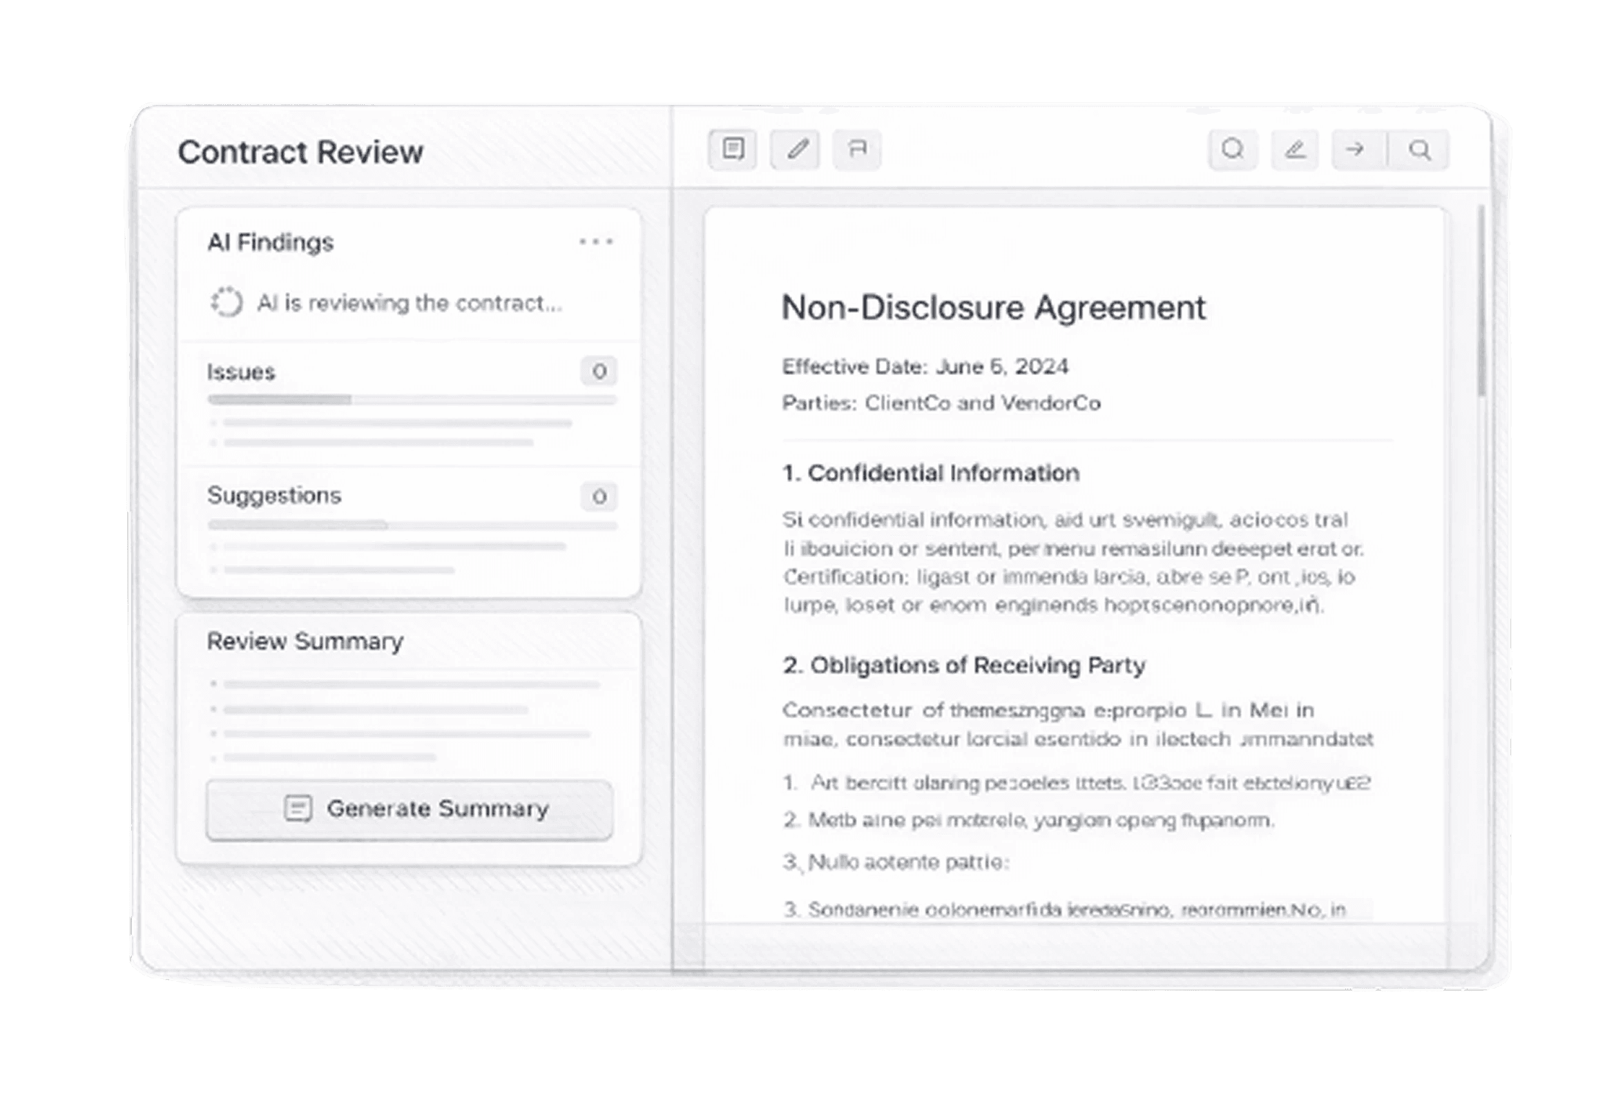Click the document note icon in toolbar
The height and width of the screenshot is (1113, 1616).
click(x=732, y=149)
